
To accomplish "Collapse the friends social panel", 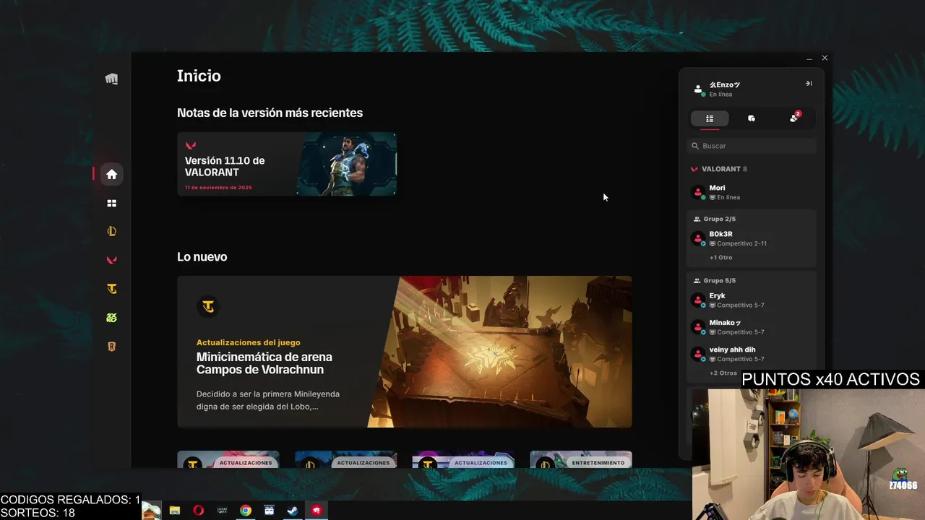I will pyautogui.click(x=809, y=83).
